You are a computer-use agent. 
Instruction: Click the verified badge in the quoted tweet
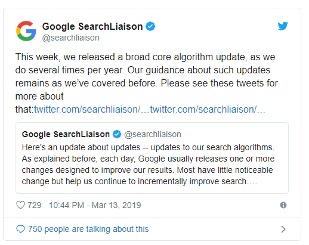point(117,134)
